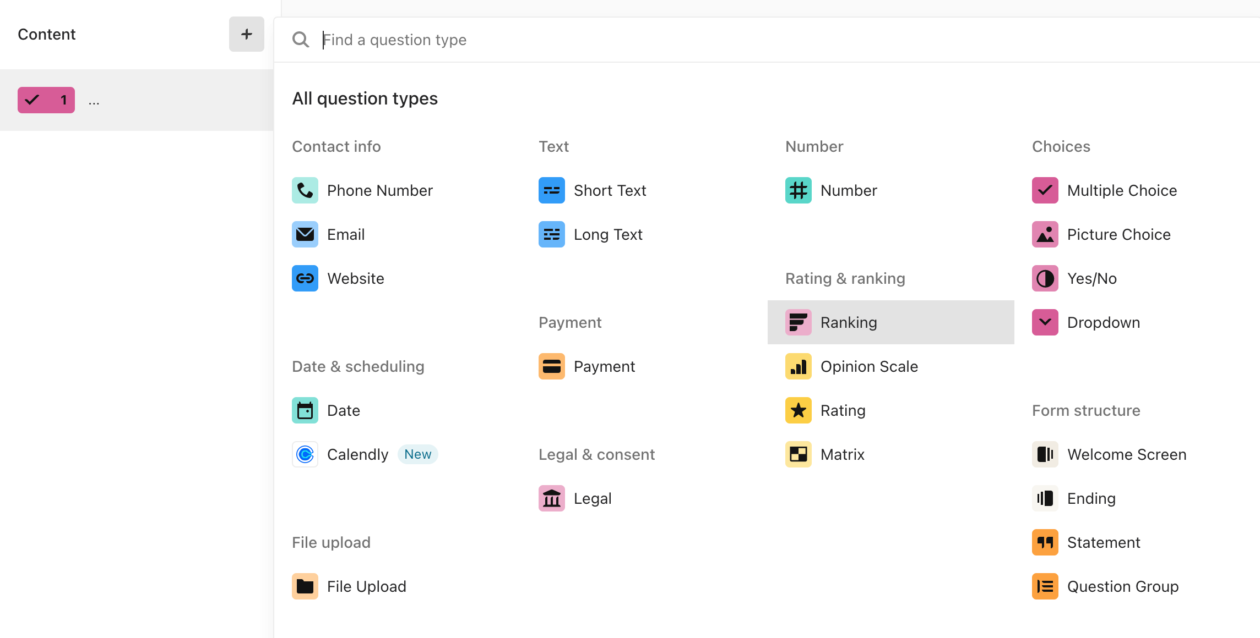Choose the Email question type label

pyautogui.click(x=346, y=234)
